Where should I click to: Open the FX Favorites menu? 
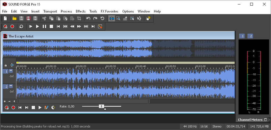click(x=110, y=11)
